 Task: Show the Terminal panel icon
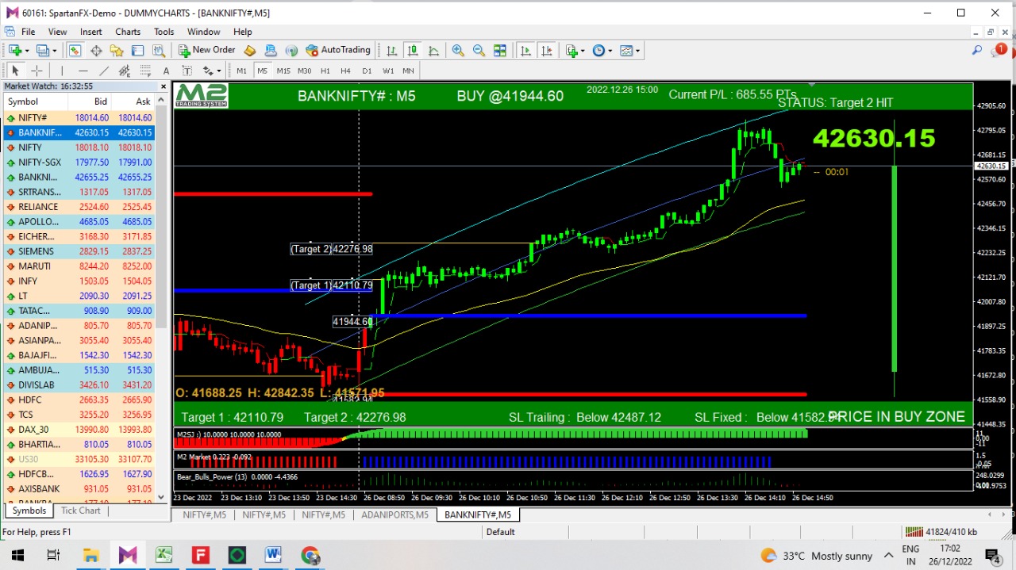137,51
